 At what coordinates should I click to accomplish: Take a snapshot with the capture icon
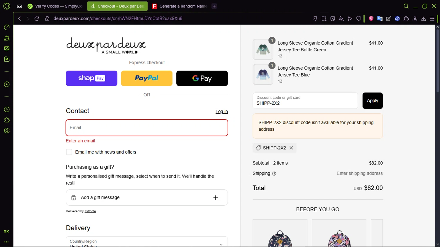pyautogui.click(x=324, y=18)
